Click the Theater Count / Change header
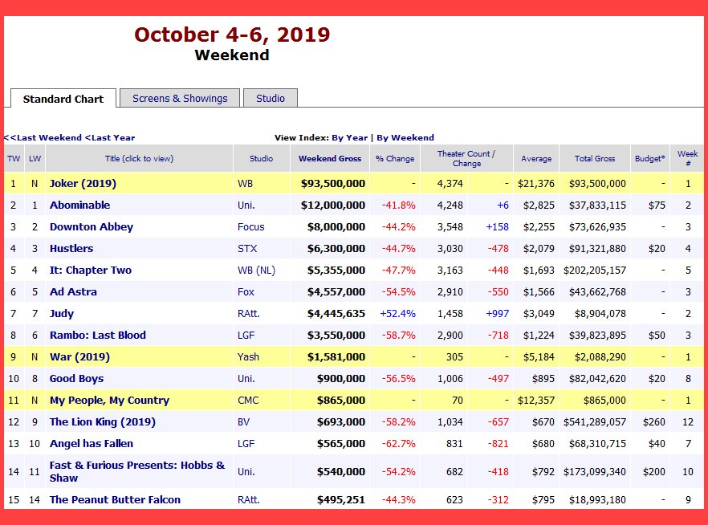Screen dimensions: 708x525 [466, 158]
